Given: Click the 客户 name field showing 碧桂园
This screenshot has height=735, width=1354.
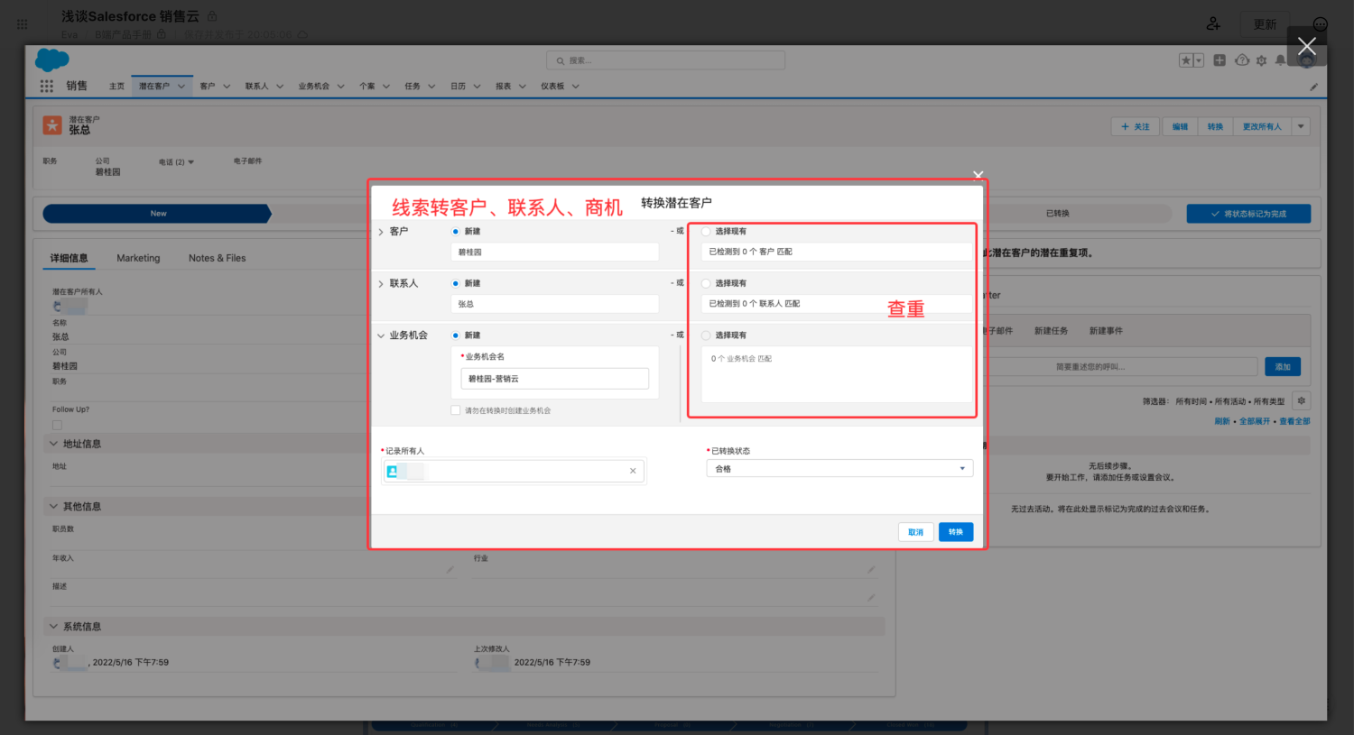Looking at the screenshot, I should click(555, 253).
